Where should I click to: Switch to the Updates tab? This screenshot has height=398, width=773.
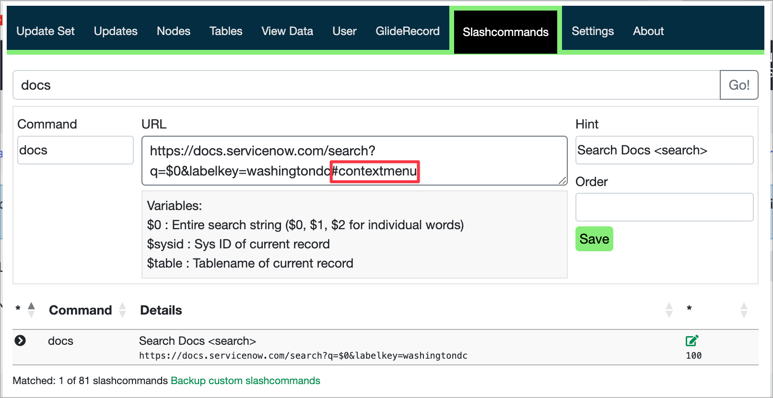(x=116, y=31)
